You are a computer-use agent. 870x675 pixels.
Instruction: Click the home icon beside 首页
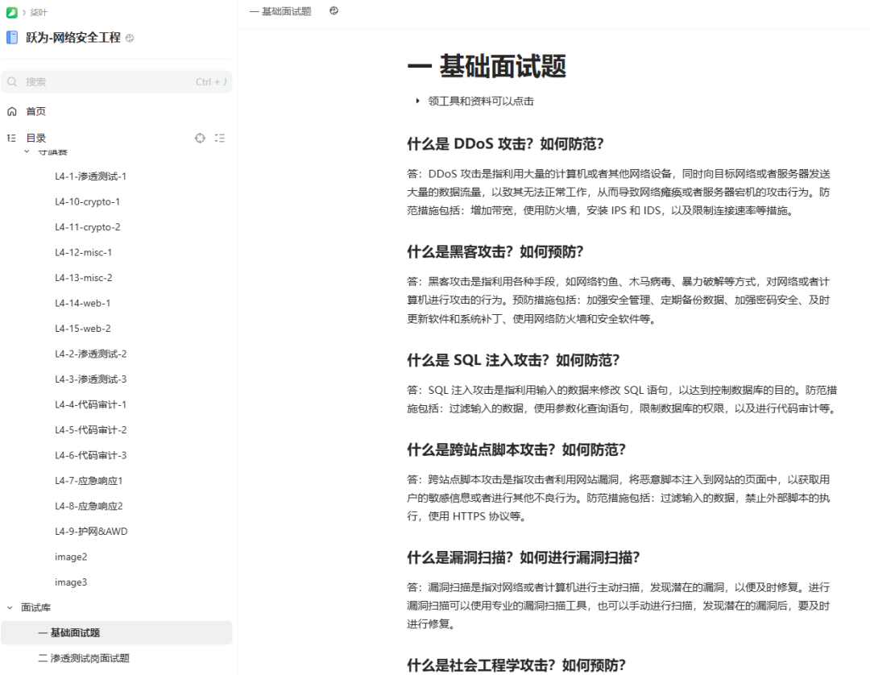[x=11, y=111]
